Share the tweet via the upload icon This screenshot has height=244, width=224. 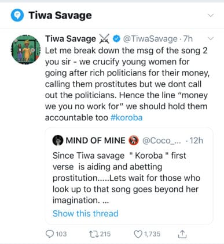coord(182,234)
